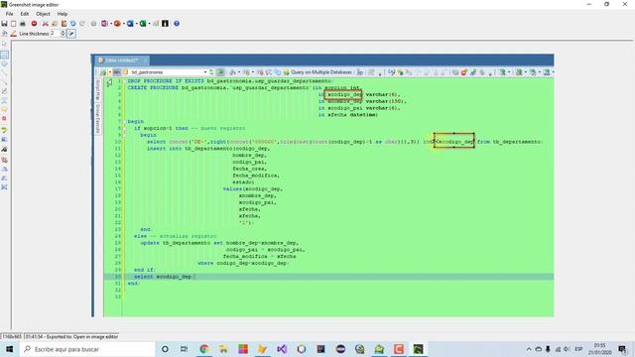Open the PowerPoint export dropdown arrow
Image resolution: width=635 pixels, height=357 pixels.
123,24
